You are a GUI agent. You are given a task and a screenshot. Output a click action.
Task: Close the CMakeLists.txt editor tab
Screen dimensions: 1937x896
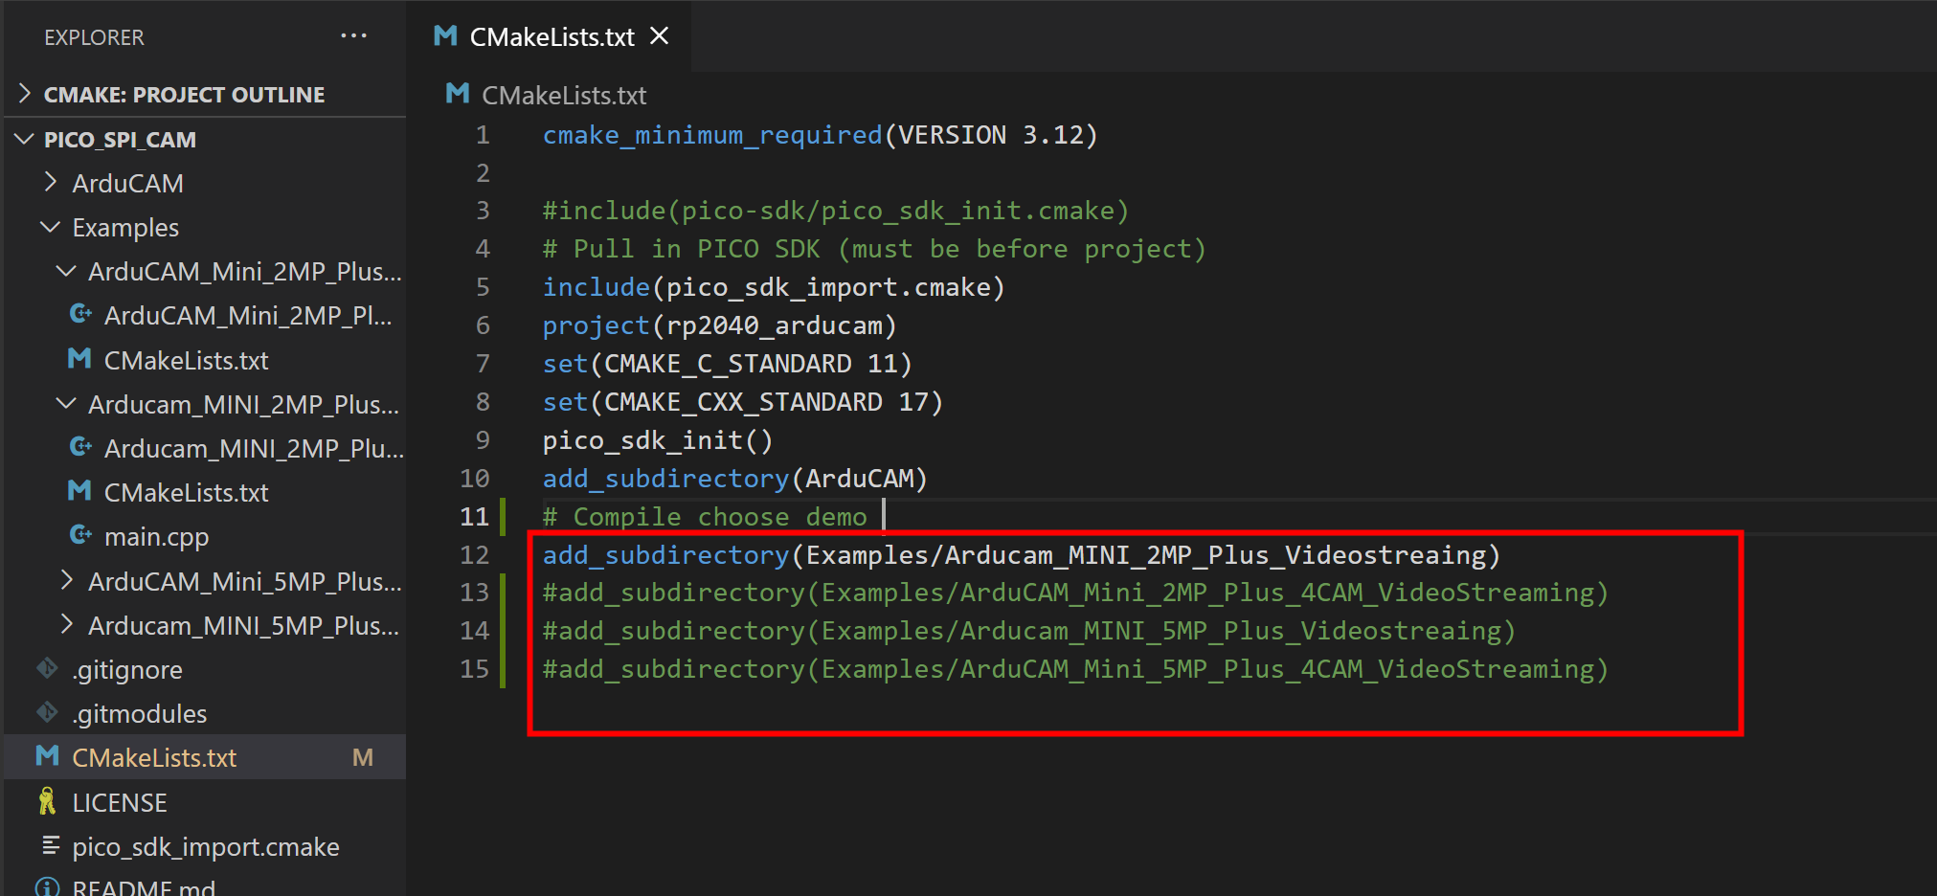pyautogui.click(x=659, y=36)
